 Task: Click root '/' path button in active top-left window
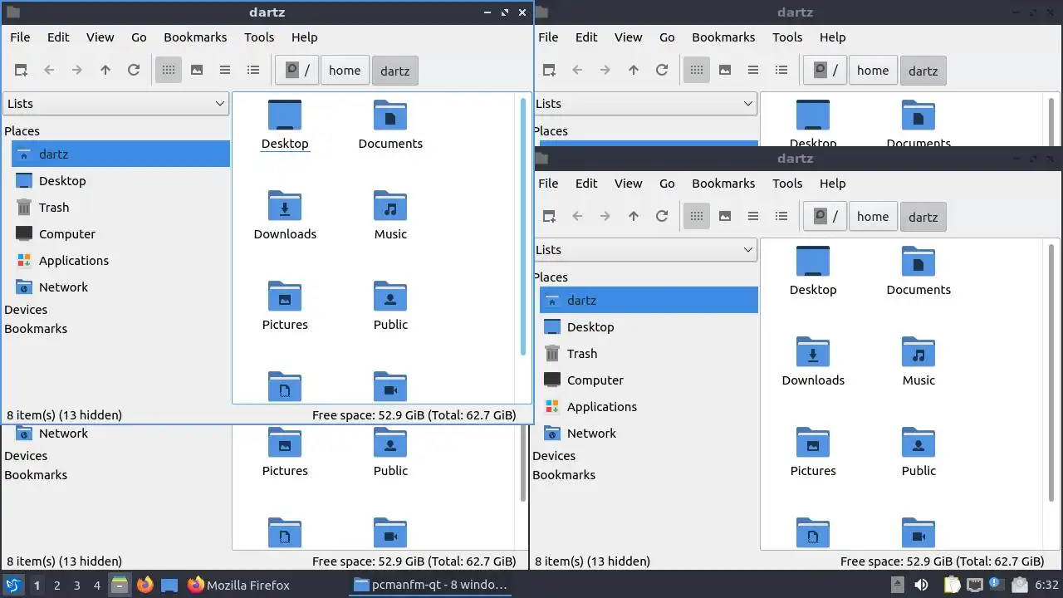click(x=296, y=71)
